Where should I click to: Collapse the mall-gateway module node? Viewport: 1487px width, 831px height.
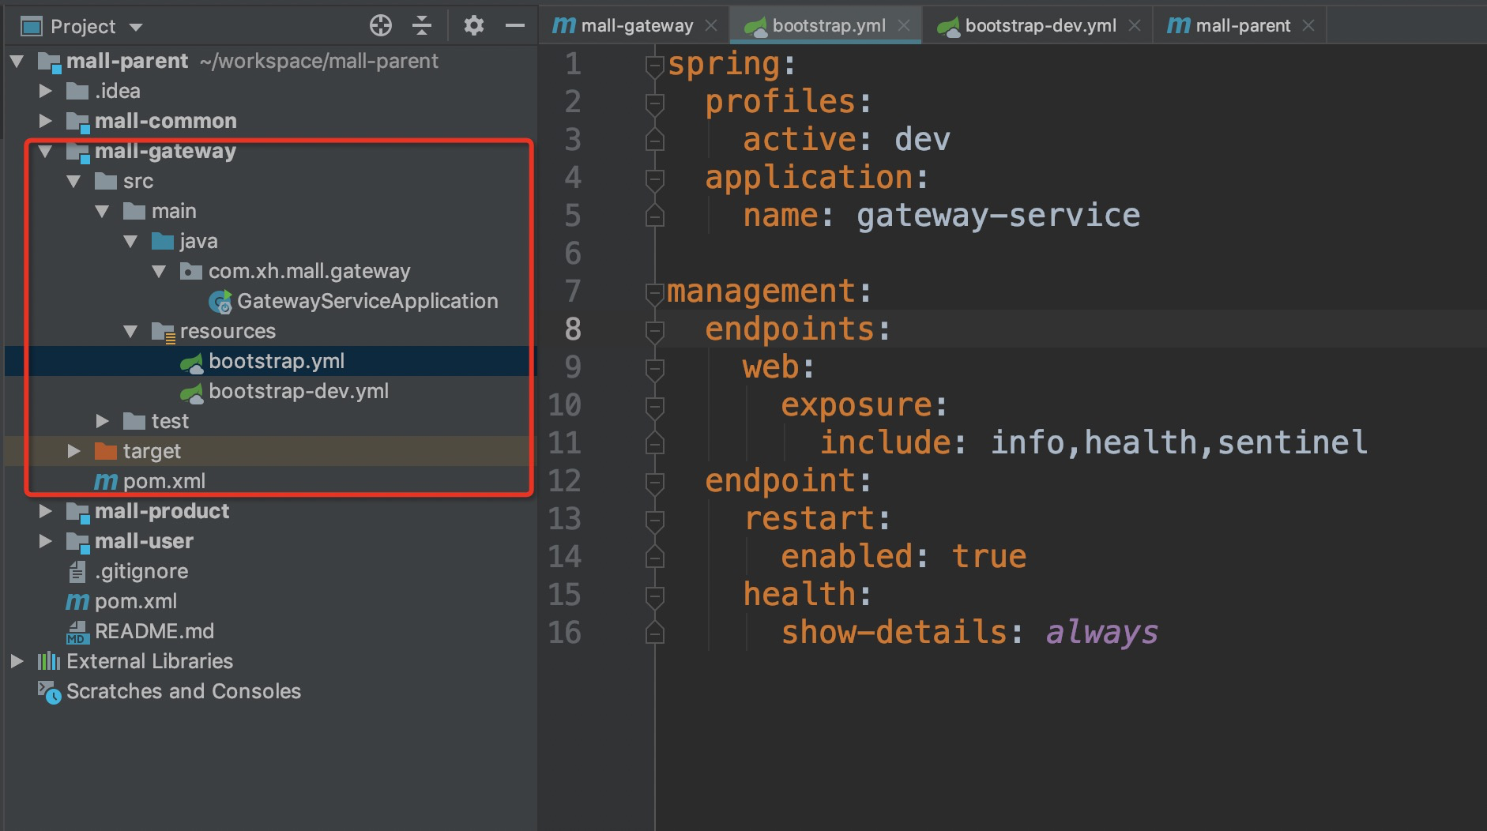tap(46, 151)
